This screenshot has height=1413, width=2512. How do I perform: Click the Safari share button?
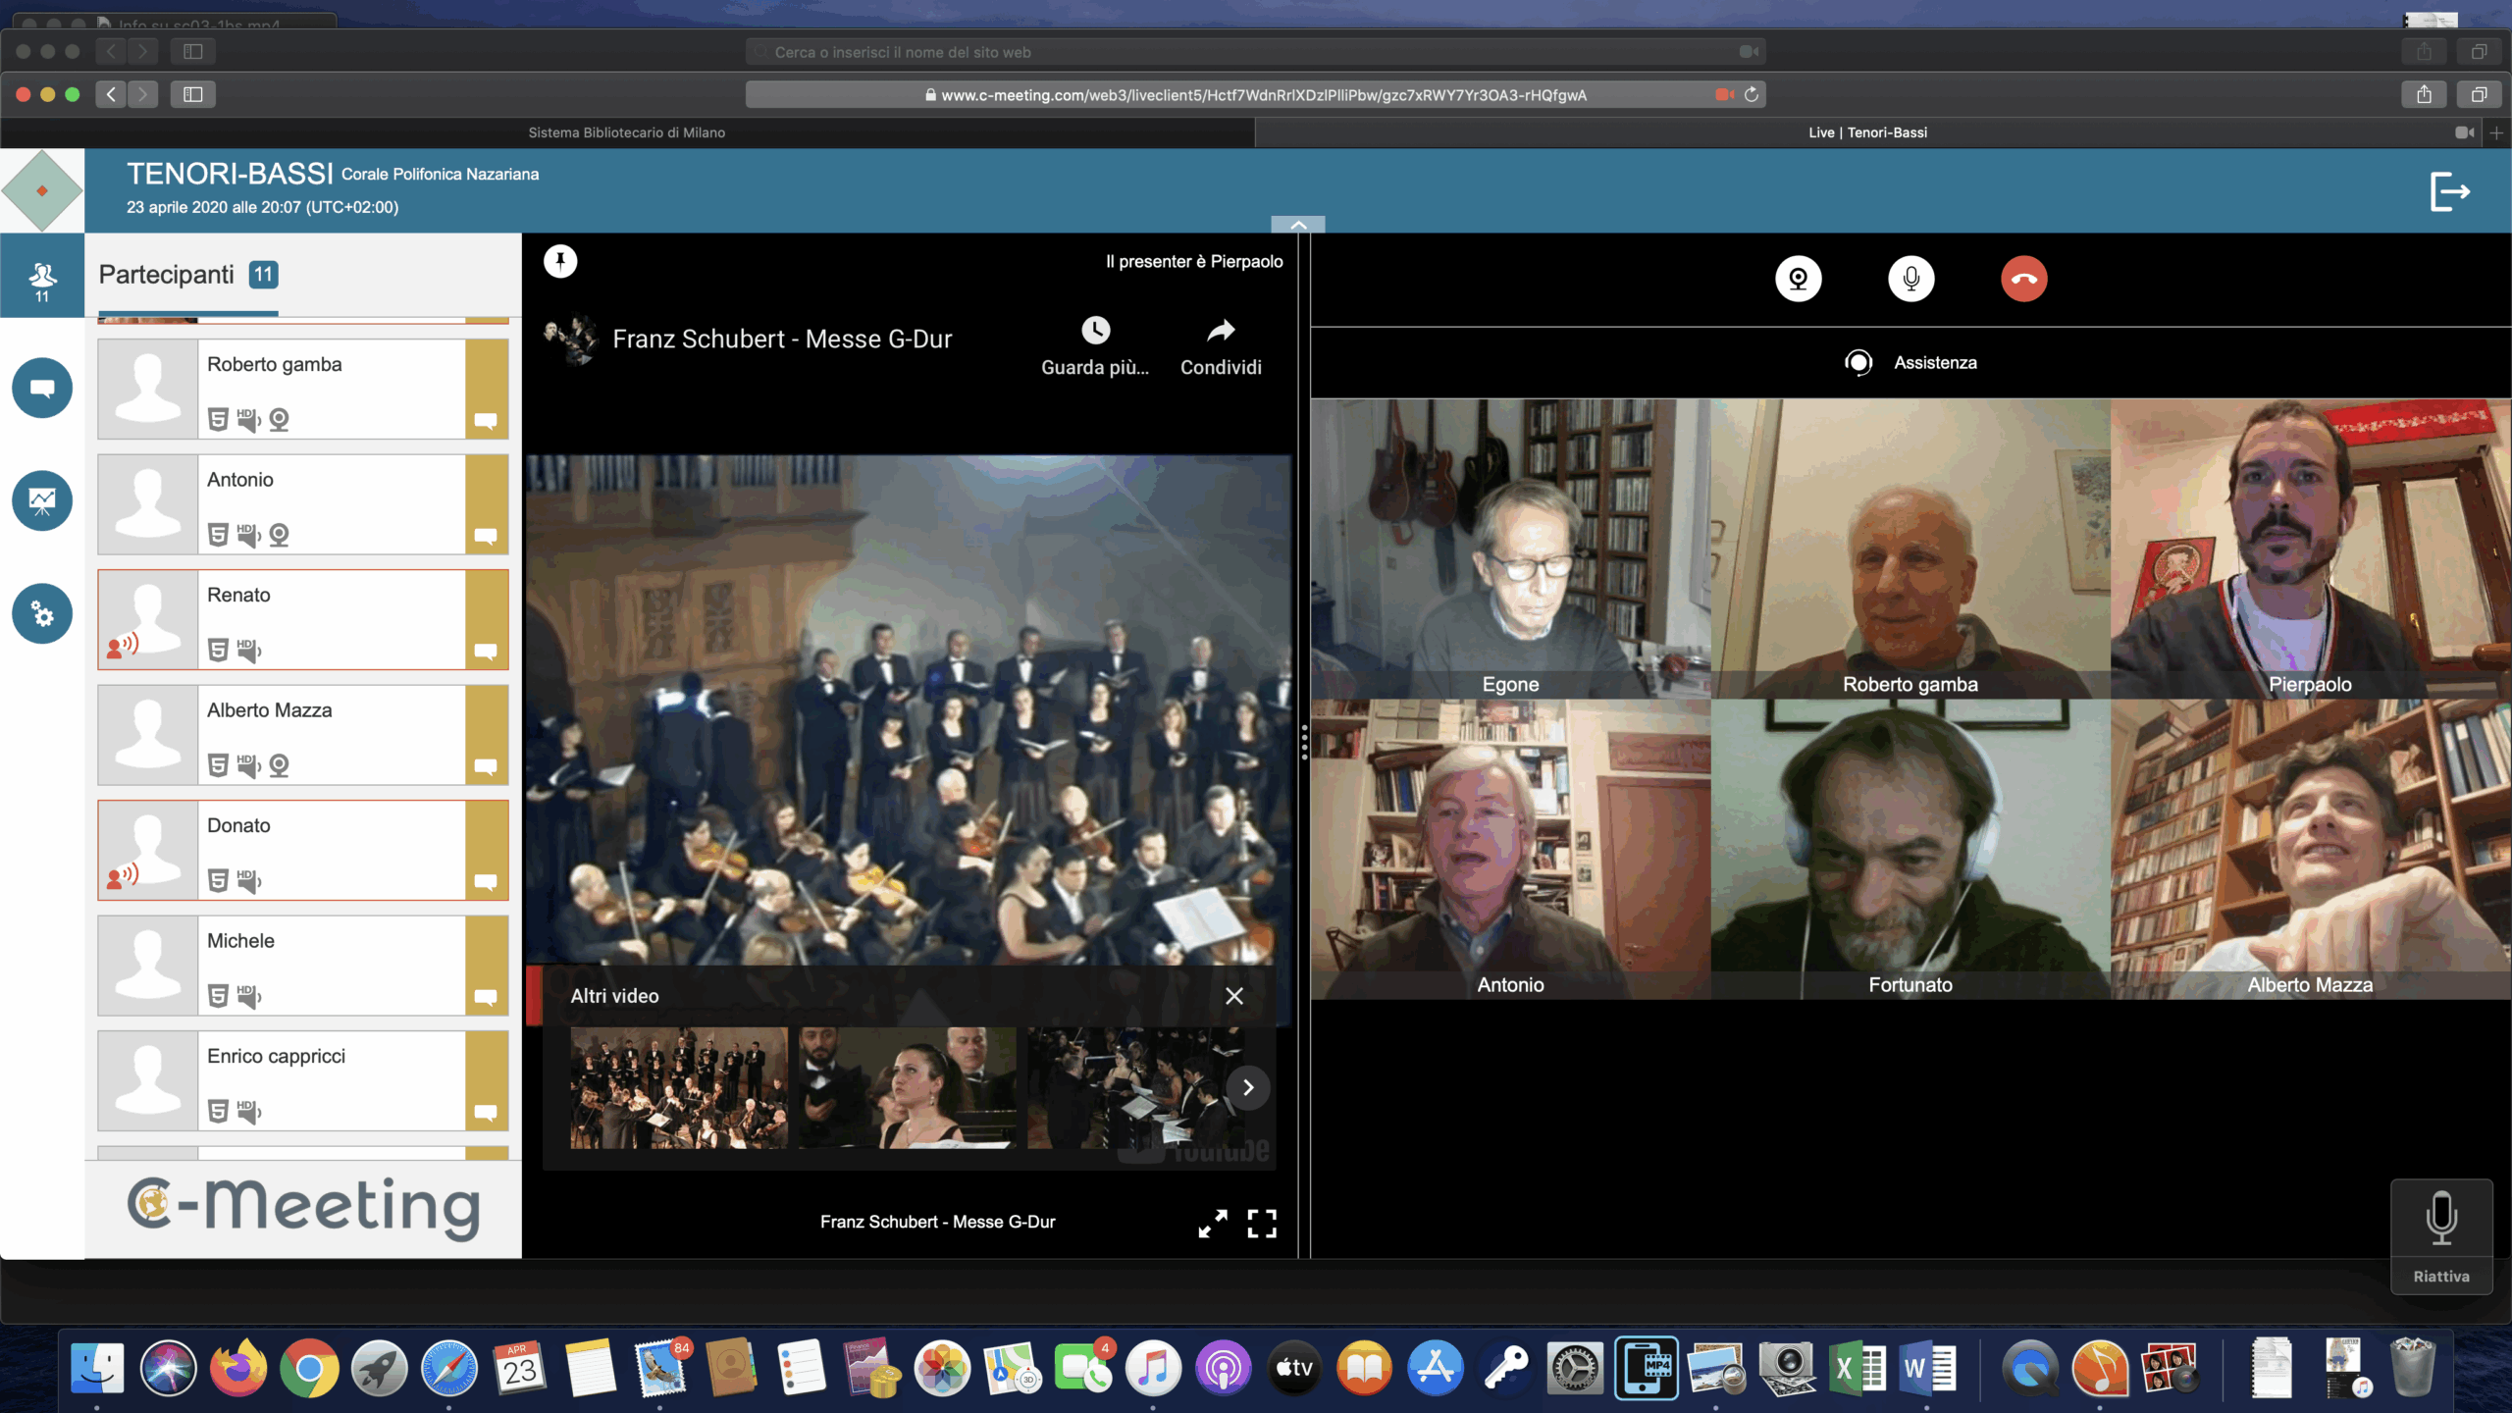(2424, 94)
